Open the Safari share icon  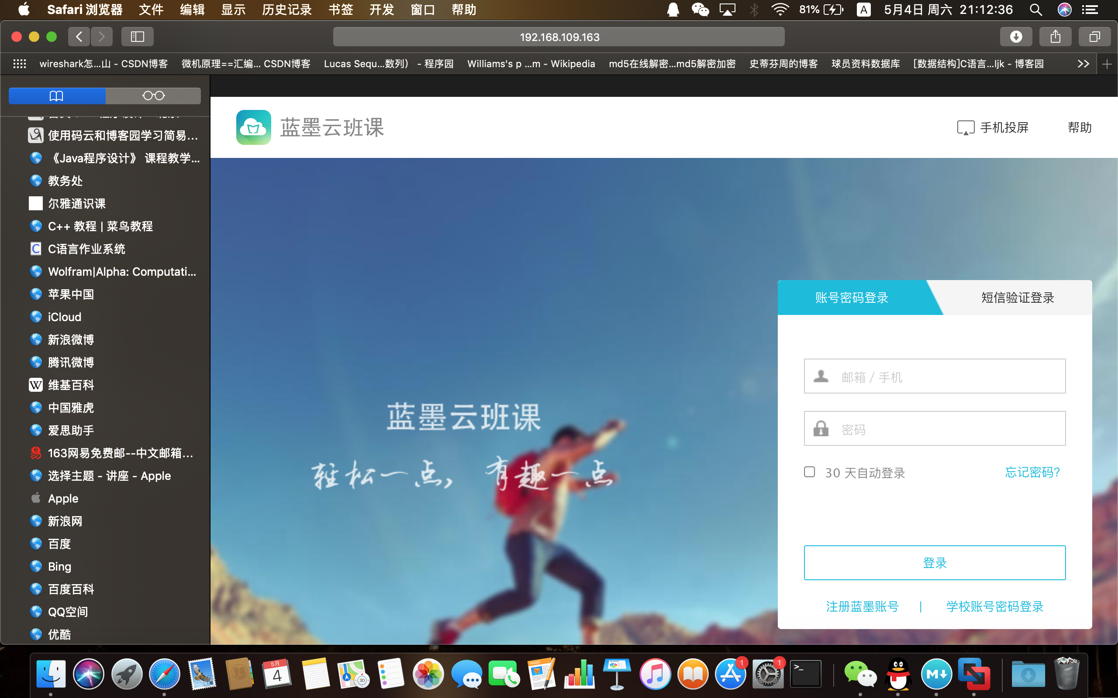[1055, 37]
